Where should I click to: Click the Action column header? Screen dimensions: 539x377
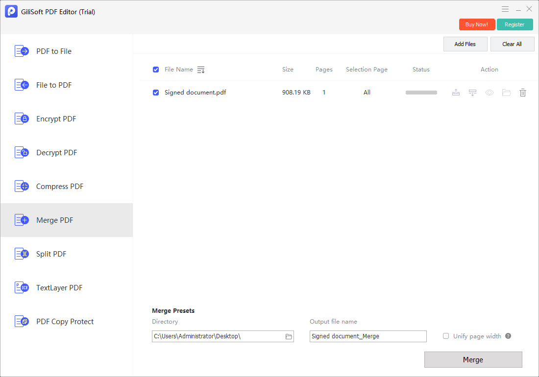(489, 70)
